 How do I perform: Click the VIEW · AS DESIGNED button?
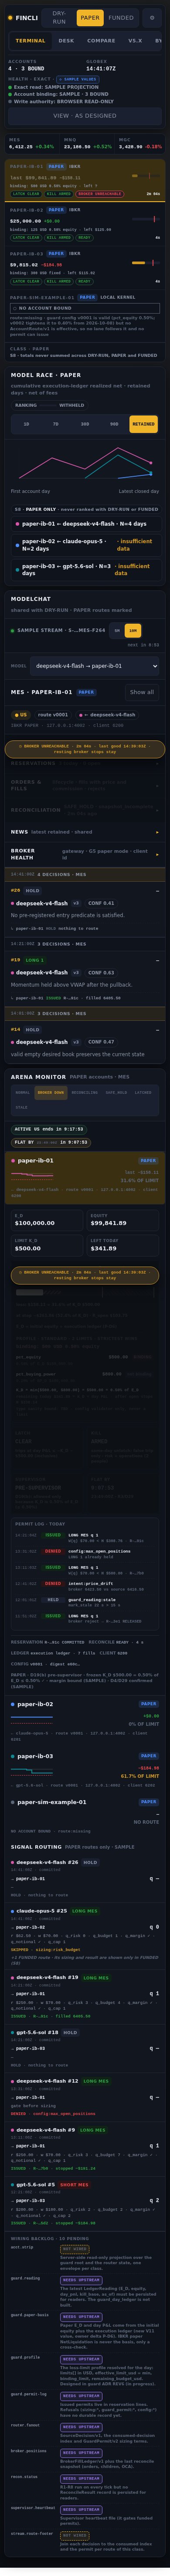tap(85, 116)
